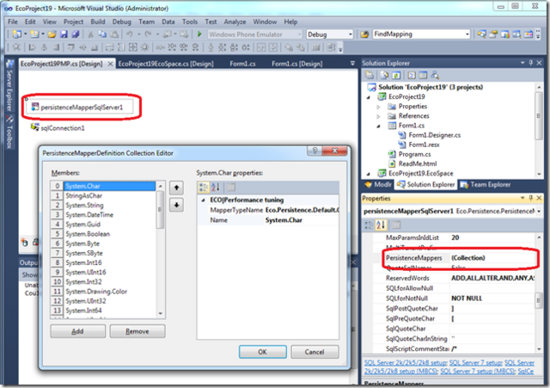Click the SQL Server 2k/2k5/2k8 setup link
This screenshot has width=550, height=388.
pos(406,362)
